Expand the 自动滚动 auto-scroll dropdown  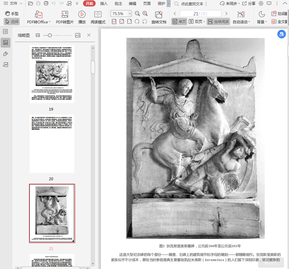coord(249,22)
